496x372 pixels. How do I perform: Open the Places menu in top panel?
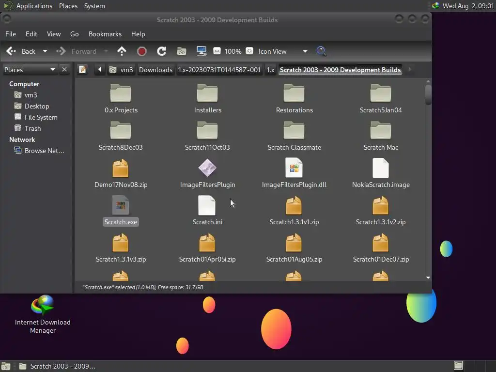click(x=68, y=6)
